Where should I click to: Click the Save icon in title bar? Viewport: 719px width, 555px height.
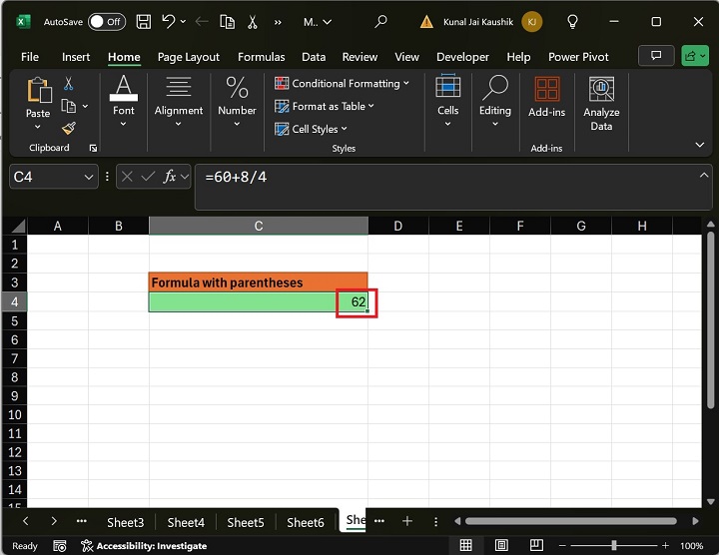144,21
